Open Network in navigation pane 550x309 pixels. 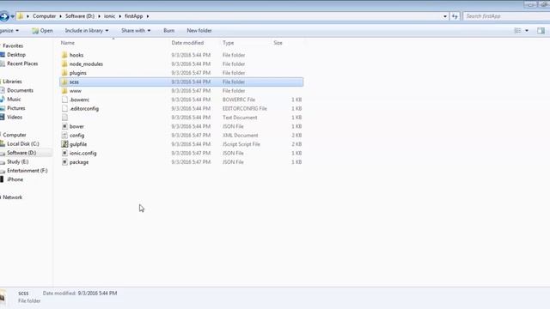12,197
